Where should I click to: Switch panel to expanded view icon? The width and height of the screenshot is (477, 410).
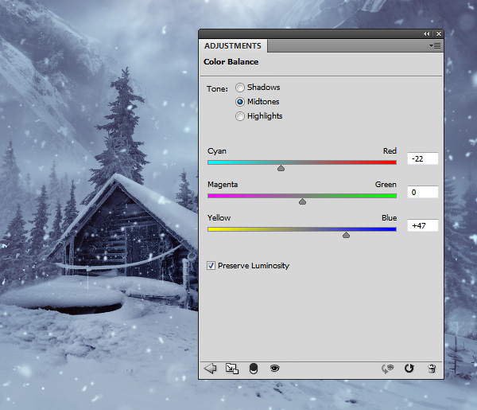pyautogui.click(x=232, y=369)
